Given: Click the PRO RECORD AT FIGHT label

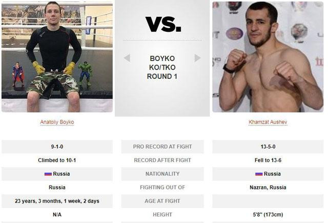Looking at the screenshot, I should (x=162, y=147).
